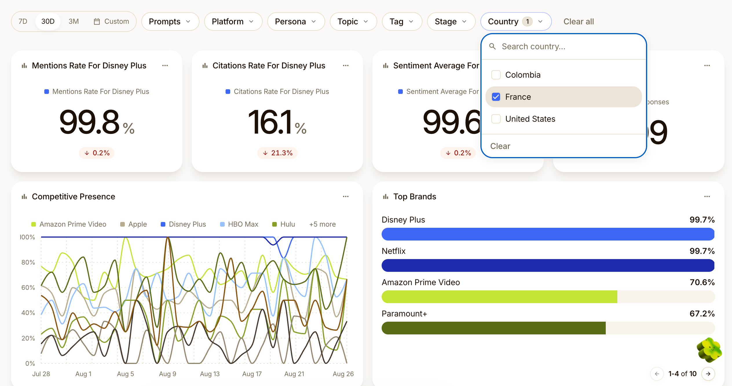Click the Search country input field
732x386 pixels.
click(563, 46)
